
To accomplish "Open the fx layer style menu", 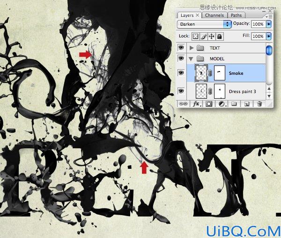I will (197, 104).
